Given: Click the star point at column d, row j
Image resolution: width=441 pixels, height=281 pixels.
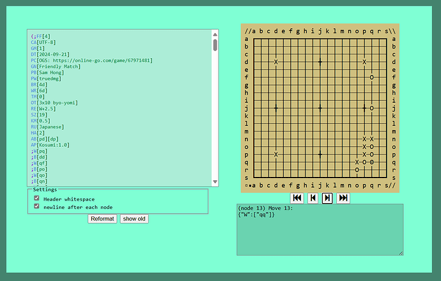Looking at the screenshot, I should (x=276, y=108).
